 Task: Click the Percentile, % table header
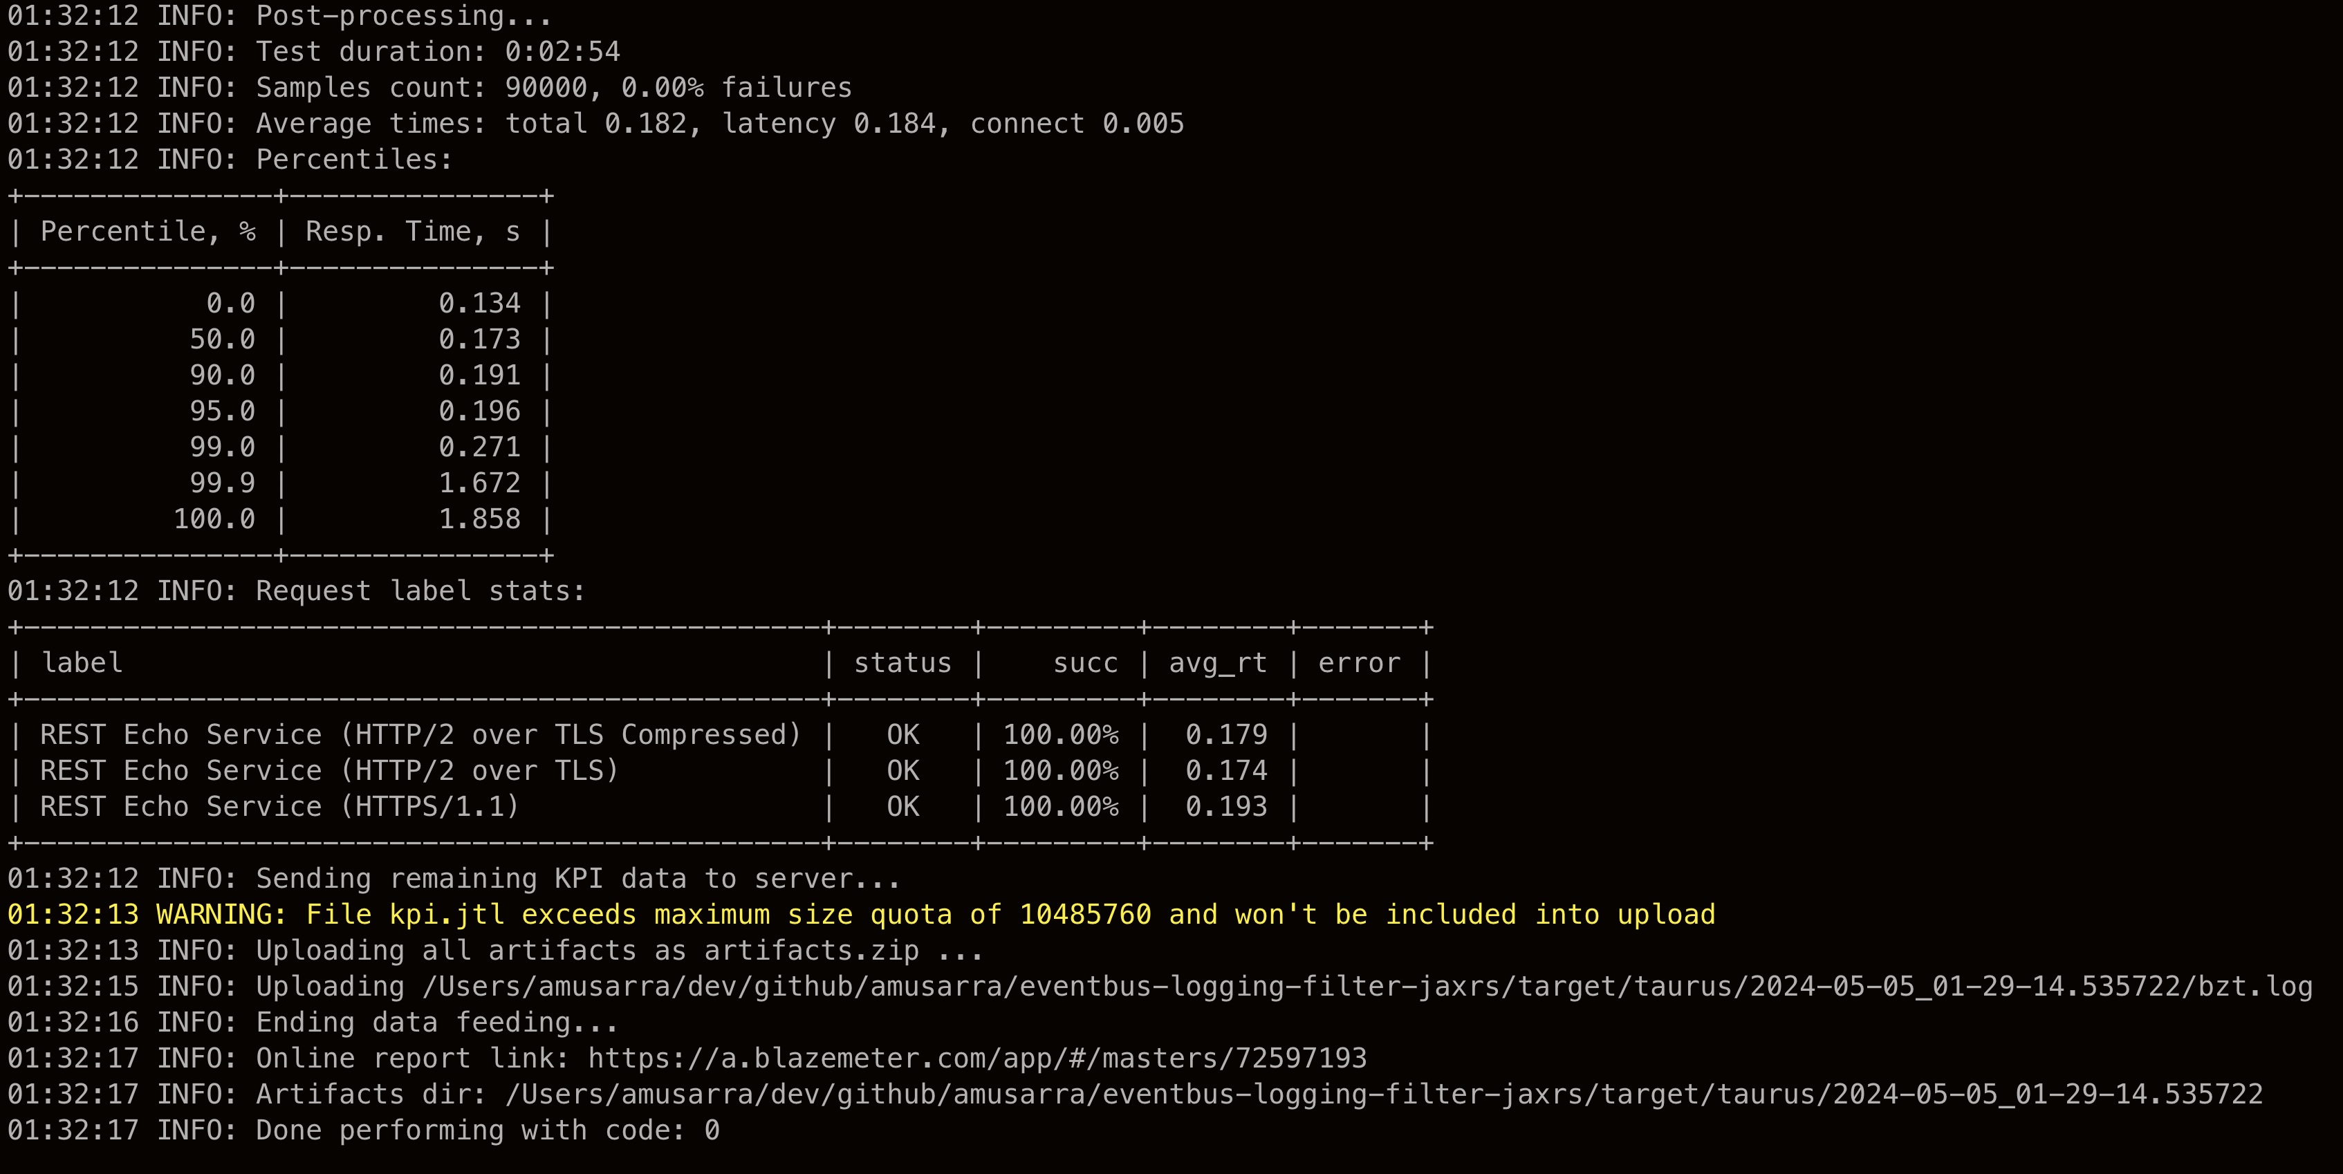(147, 232)
